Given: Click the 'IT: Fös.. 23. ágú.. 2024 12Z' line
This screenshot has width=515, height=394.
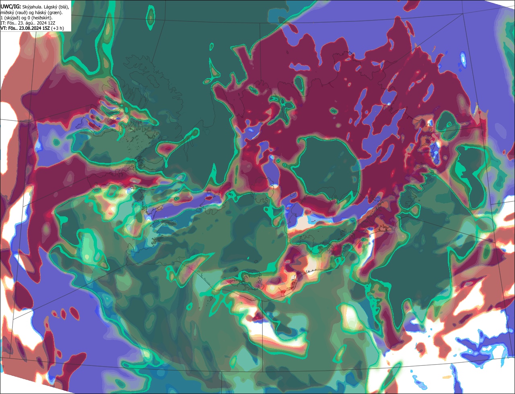Looking at the screenshot, I should (x=28, y=23).
